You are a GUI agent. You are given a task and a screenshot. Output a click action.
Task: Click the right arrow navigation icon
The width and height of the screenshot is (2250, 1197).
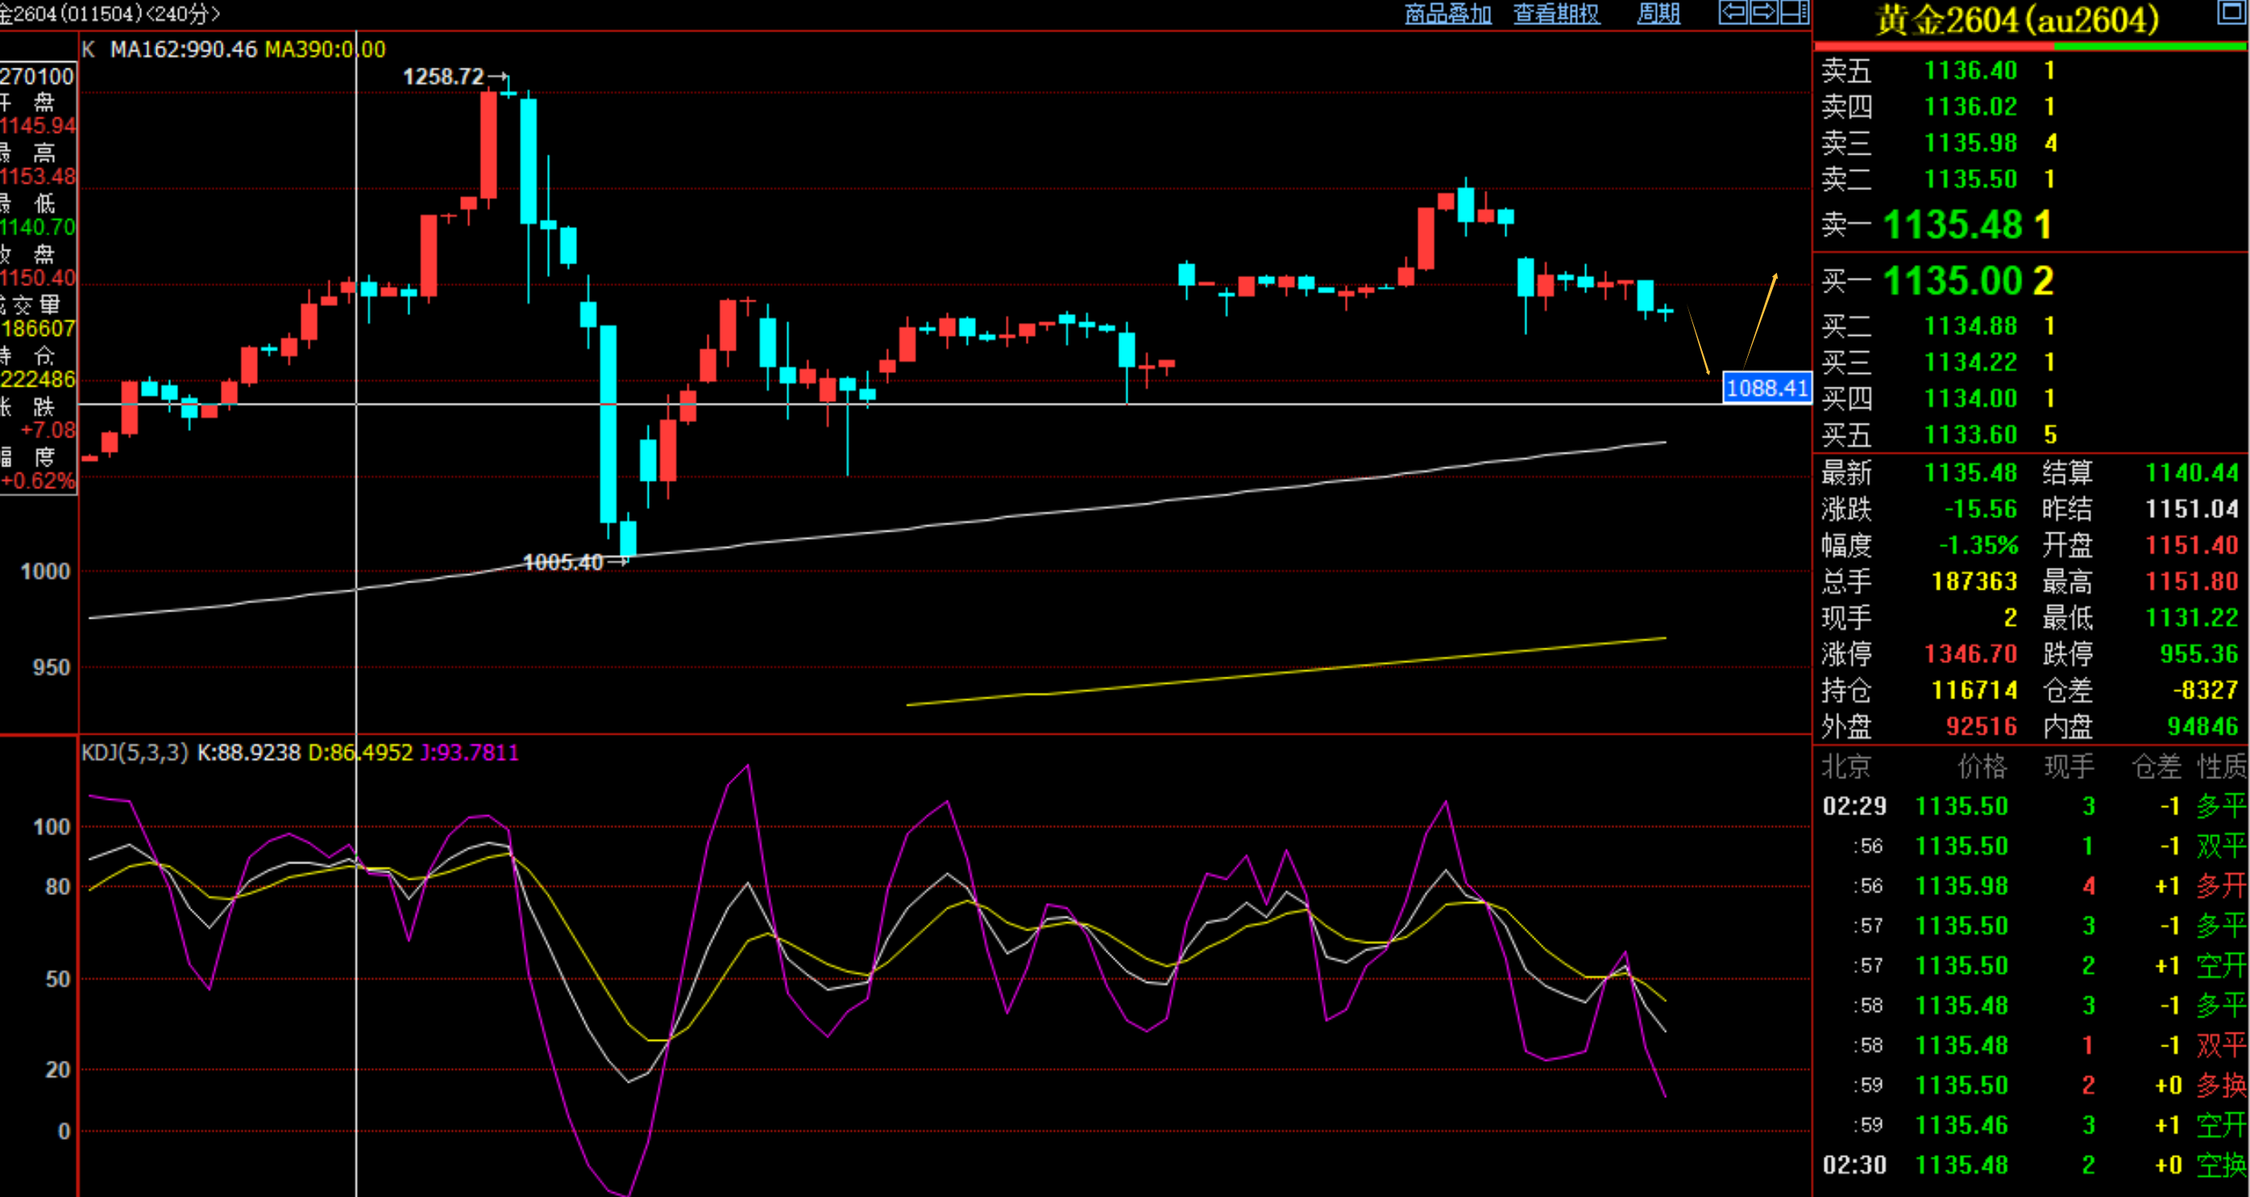(1763, 12)
